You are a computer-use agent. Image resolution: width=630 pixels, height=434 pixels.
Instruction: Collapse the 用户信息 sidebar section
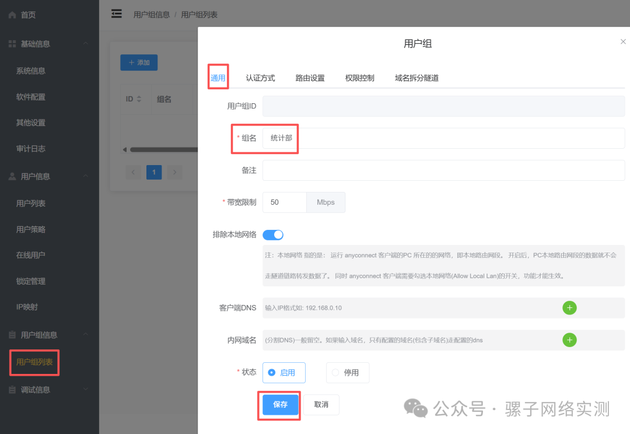(x=85, y=176)
